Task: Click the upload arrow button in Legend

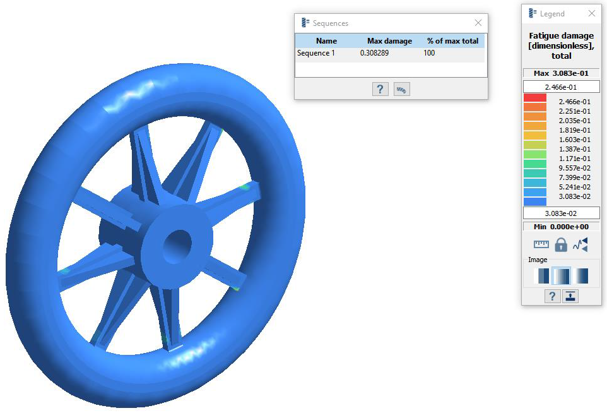Action: pyautogui.click(x=570, y=296)
